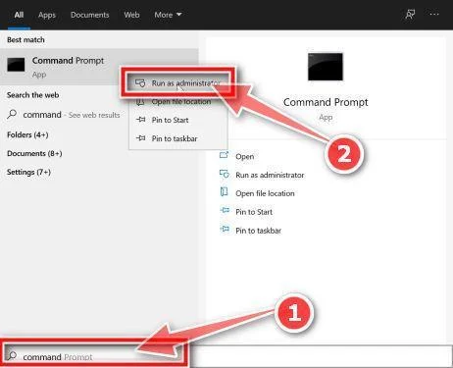Click shield icon beside context menu Run as administrator
Viewport: 453px width, 368px height.
140,83
